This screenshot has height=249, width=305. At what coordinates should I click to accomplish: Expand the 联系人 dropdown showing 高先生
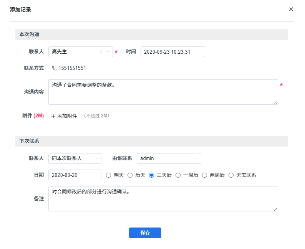coord(108,52)
